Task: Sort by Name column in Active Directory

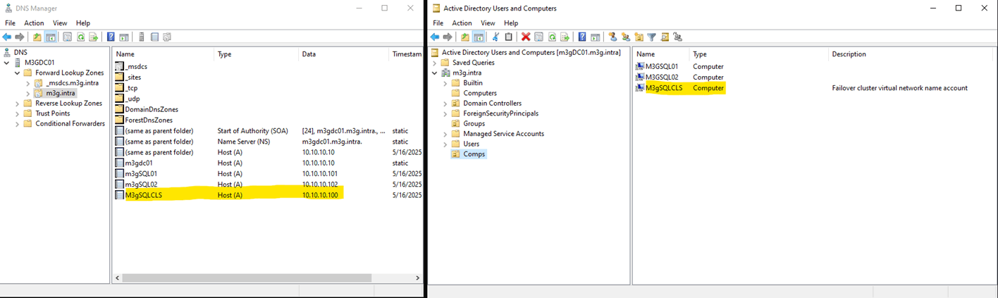Action: coord(661,54)
